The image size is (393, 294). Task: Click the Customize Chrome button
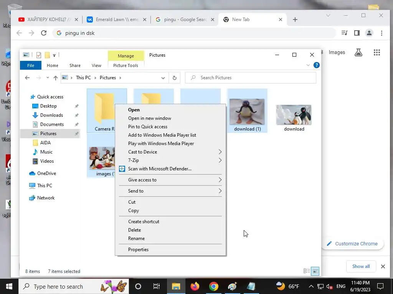click(x=352, y=244)
